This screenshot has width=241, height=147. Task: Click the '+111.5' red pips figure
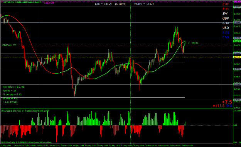click(219, 106)
